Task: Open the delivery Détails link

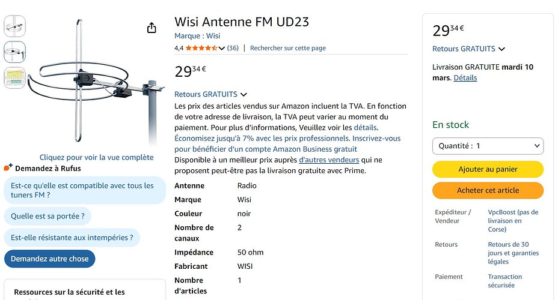Action: 465,78
